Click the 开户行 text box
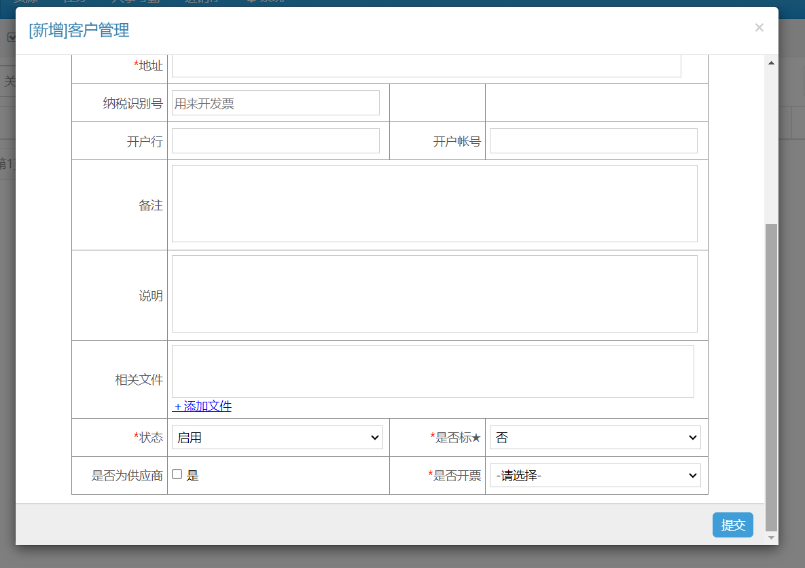The height and width of the screenshot is (568, 805). (276, 141)
